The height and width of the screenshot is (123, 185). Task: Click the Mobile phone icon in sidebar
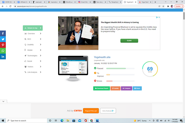coord(25,50)
